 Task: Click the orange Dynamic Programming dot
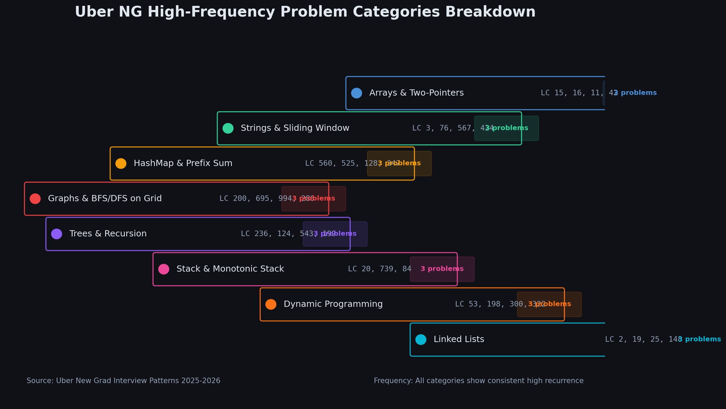[271, 304]
